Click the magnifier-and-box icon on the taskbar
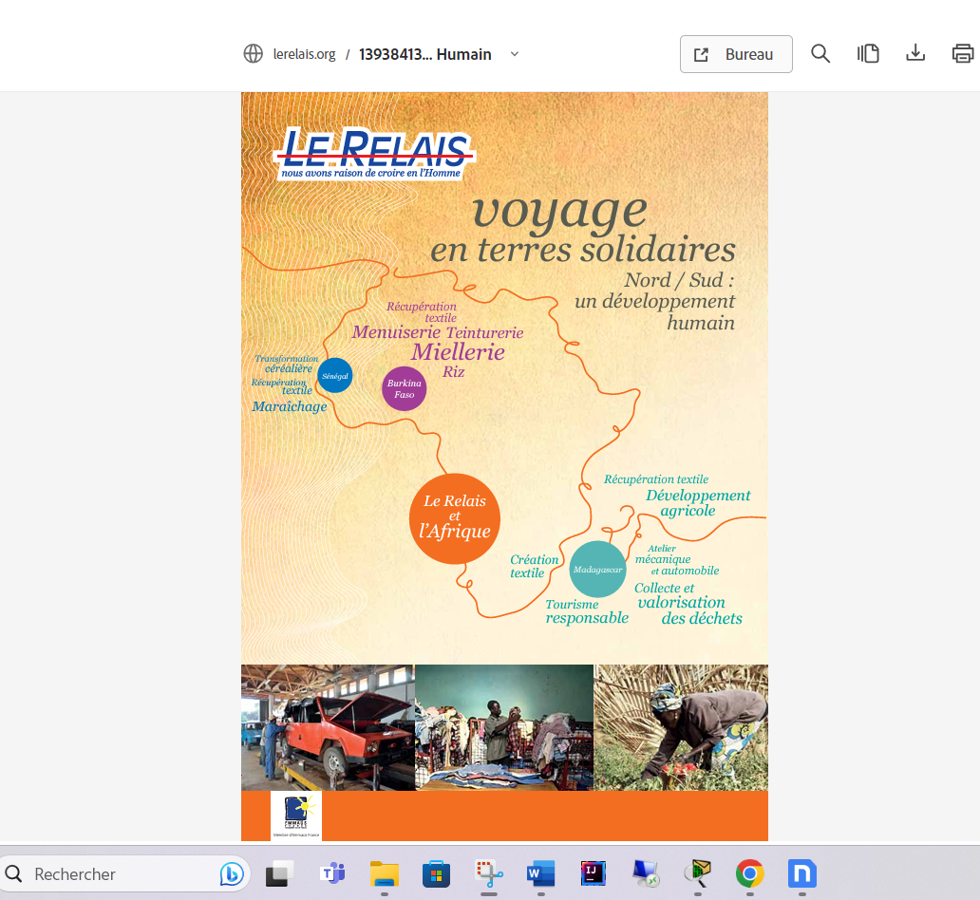 (x=698, y=873)
